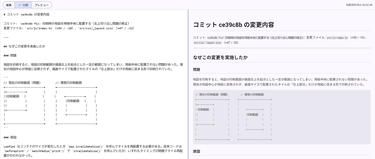Click the editor code '`map.invalidateSize()`'
The image size is (375, 159).
tap(86, 146)
